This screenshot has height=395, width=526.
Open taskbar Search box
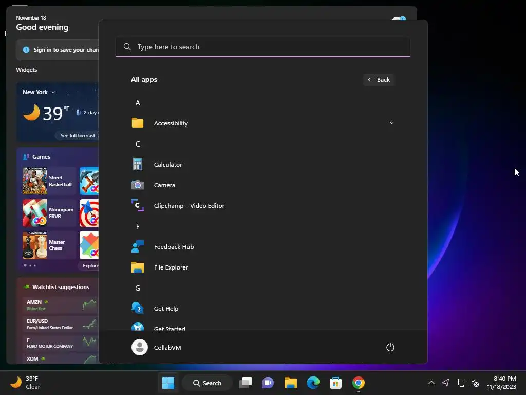tap(207, 383)
